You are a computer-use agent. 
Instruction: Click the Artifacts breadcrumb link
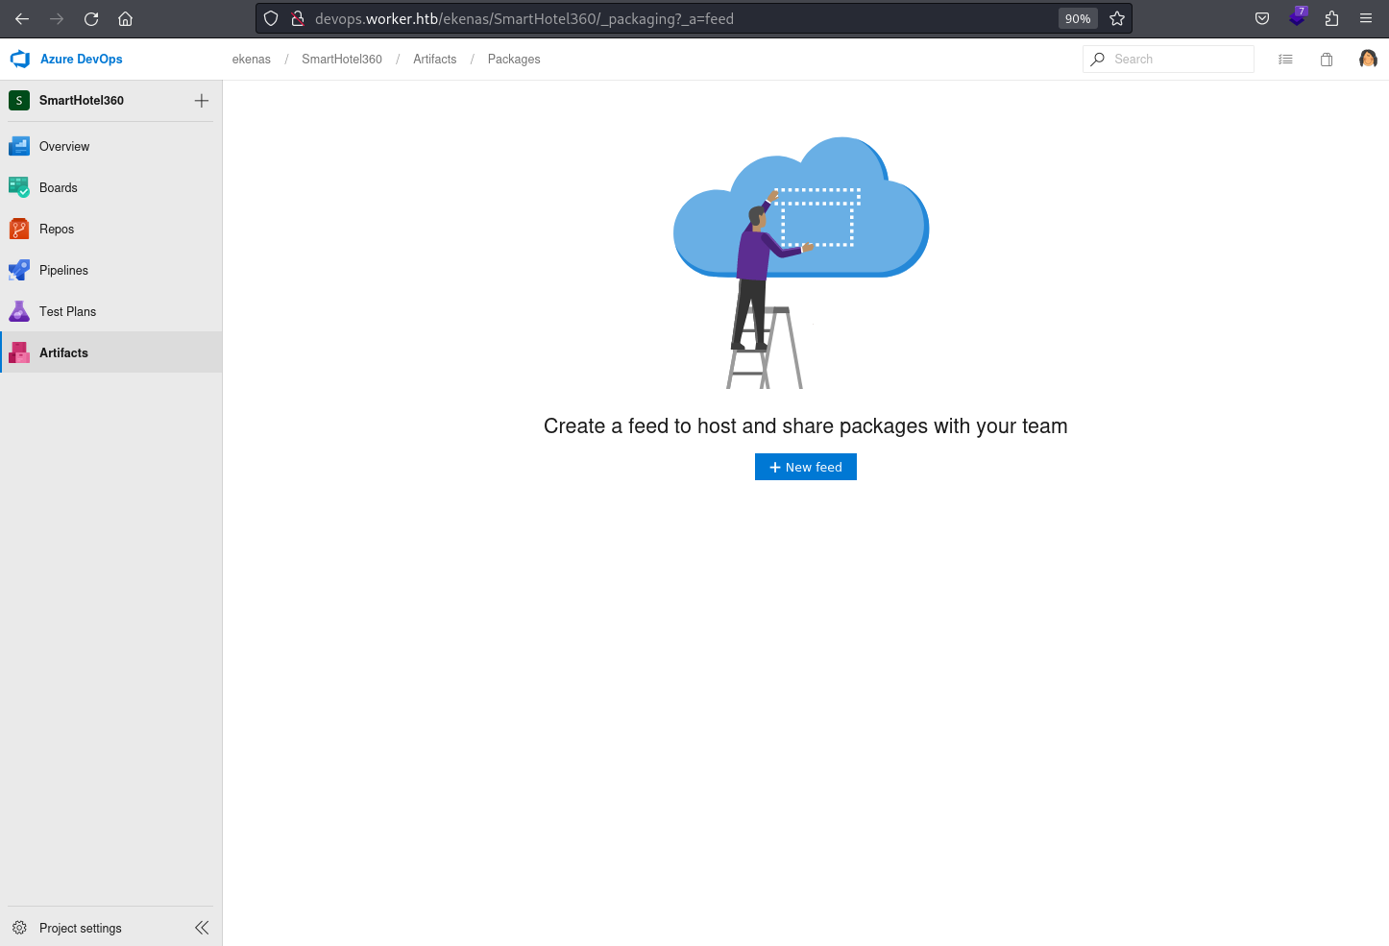[435, 60]
